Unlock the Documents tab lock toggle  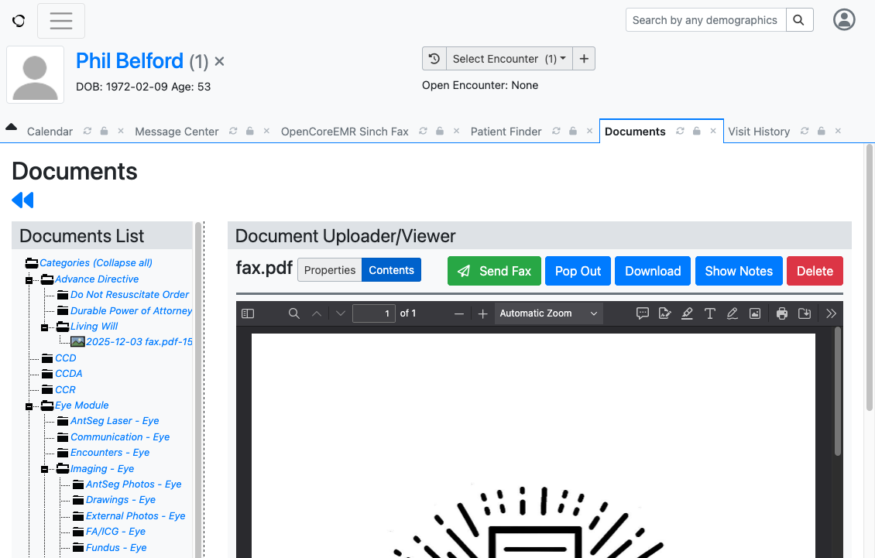click(x=696, y=131)
